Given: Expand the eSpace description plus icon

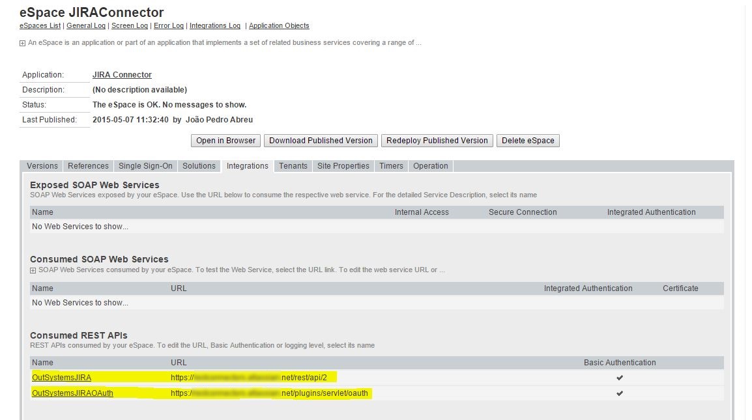Looking at the screenshot, I should pyautogui.click(x=23, y=44).
